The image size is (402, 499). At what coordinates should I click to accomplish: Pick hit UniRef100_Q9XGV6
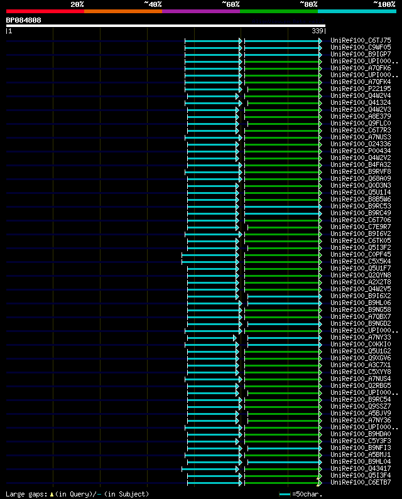[x=361, y=358]
